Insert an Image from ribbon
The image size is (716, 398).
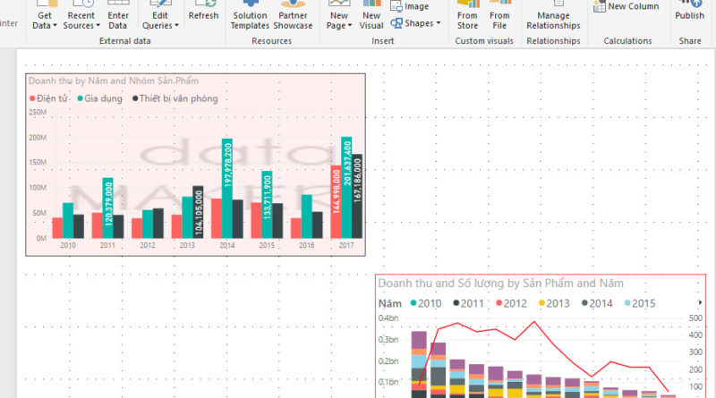[410, 6]
